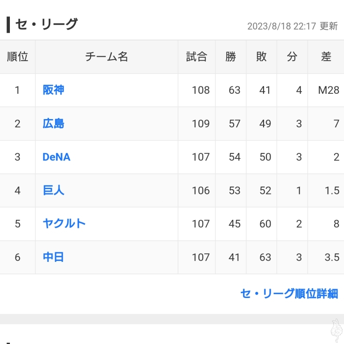Click the チーム名 column header
344x344 pixels.
click(x=107, y=57)
